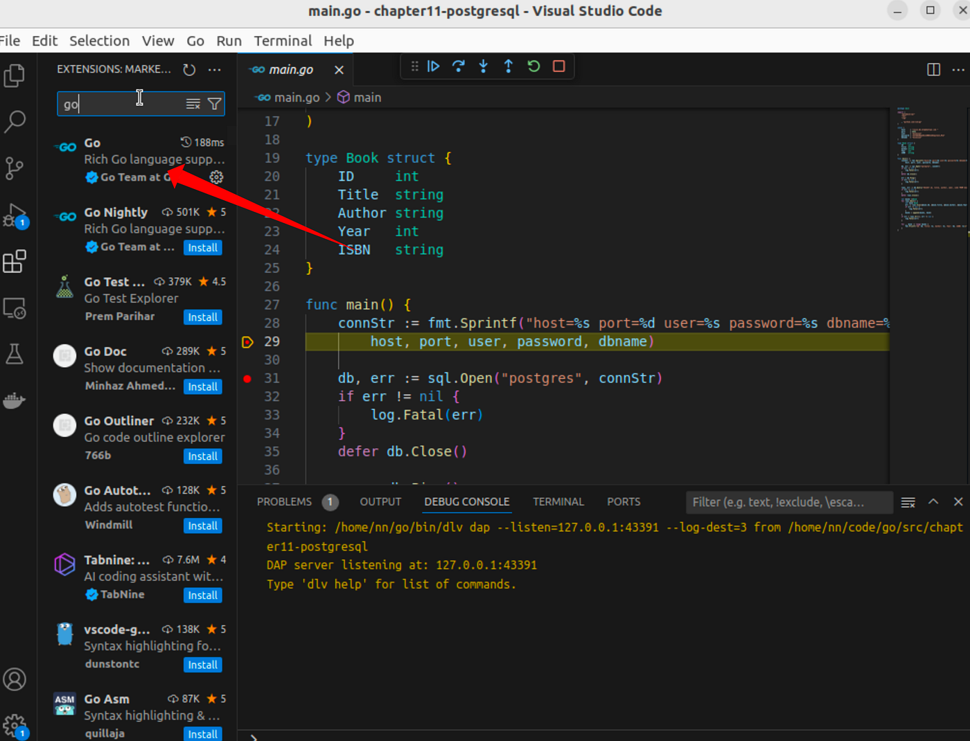Viewport: 970px width, 741px height.
Task: Stop the debug session
Action: point(559,66)
